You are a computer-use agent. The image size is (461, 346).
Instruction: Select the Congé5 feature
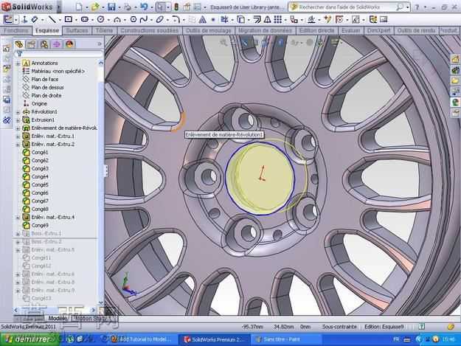(x=40, y=185)
